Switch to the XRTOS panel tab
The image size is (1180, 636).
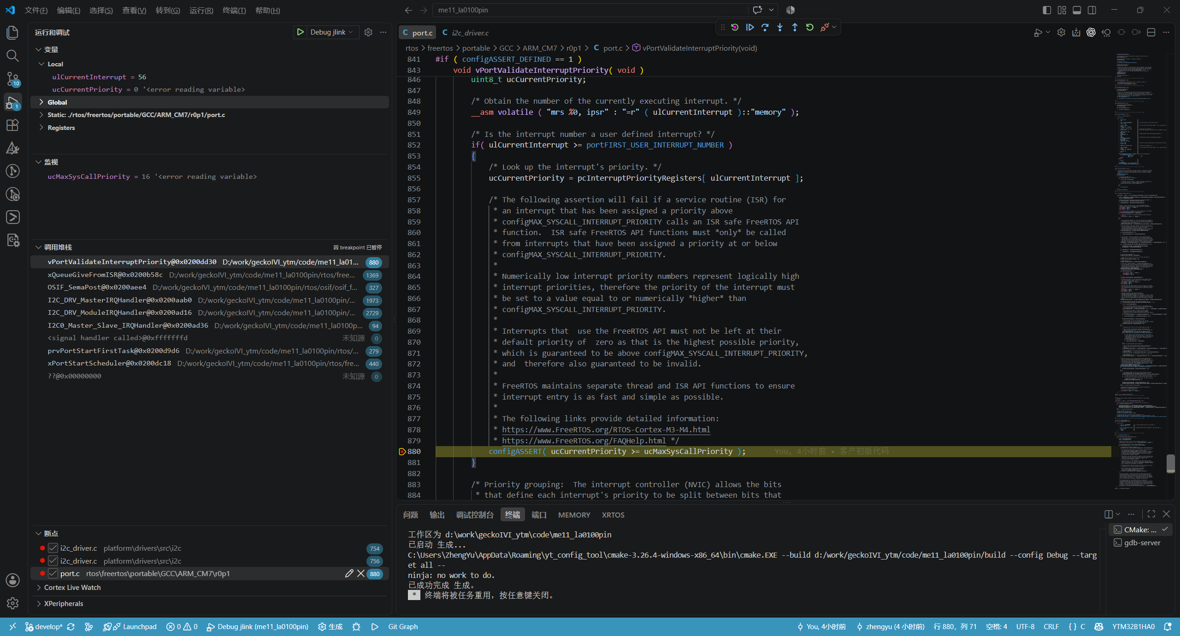[613, 515]
